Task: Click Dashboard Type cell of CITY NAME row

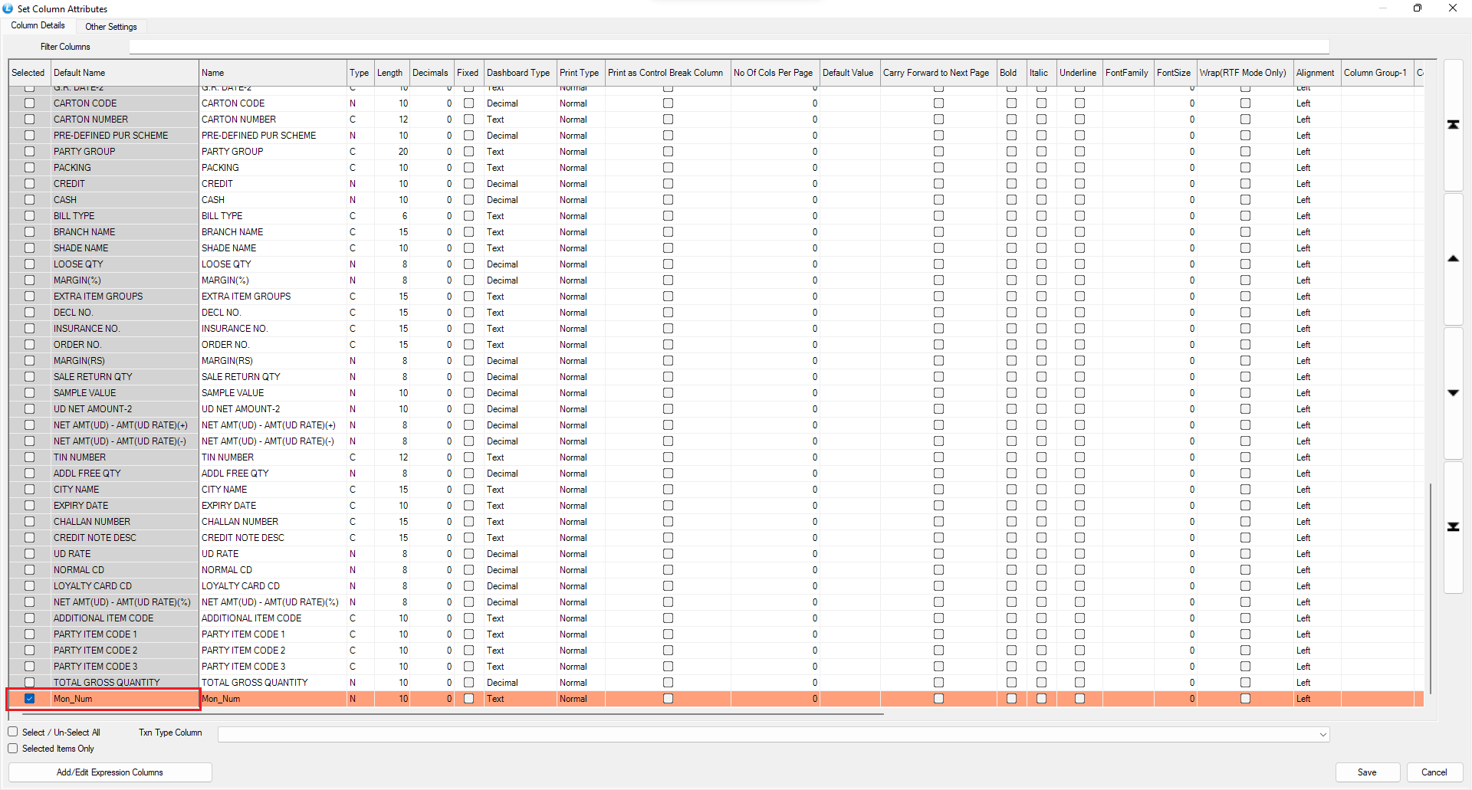Action: 519,490
